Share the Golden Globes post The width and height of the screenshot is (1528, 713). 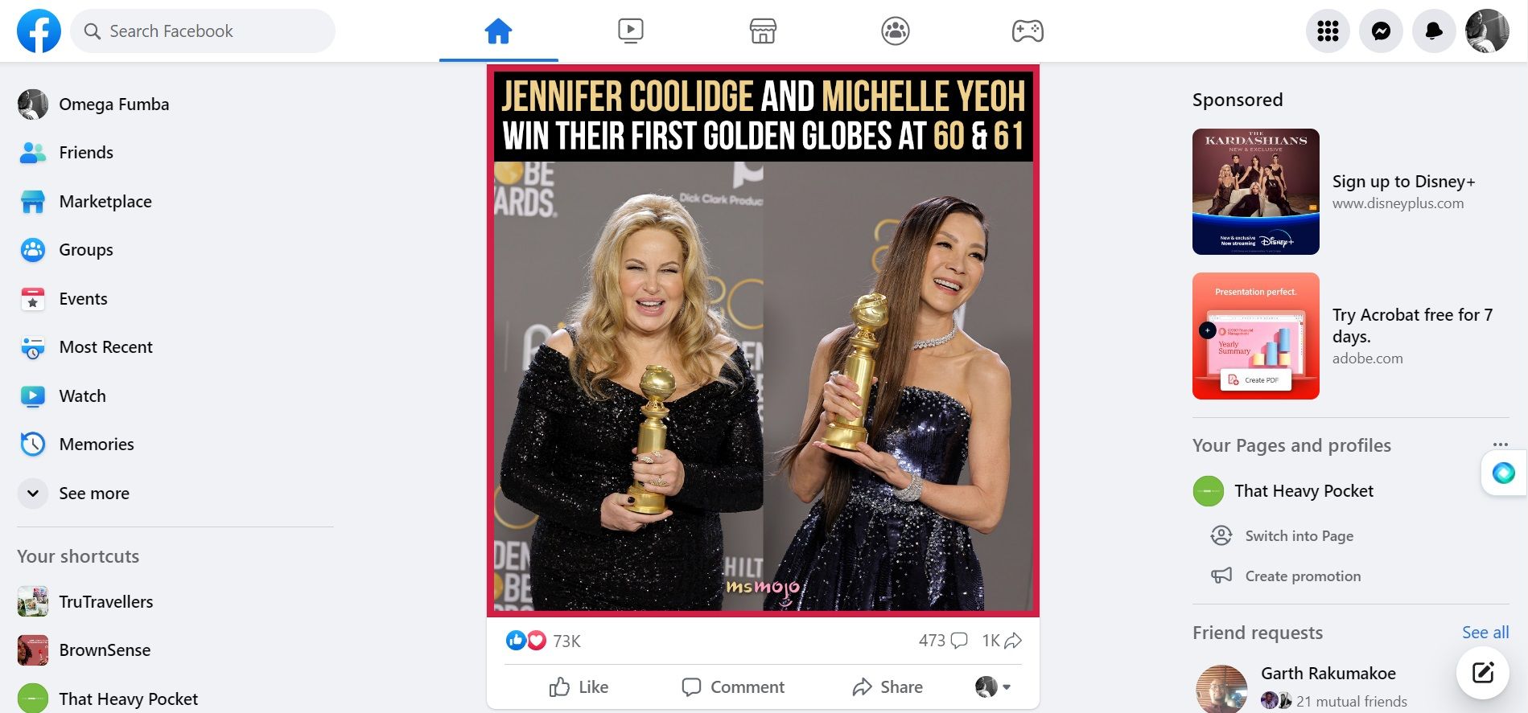tap(888, 687)
